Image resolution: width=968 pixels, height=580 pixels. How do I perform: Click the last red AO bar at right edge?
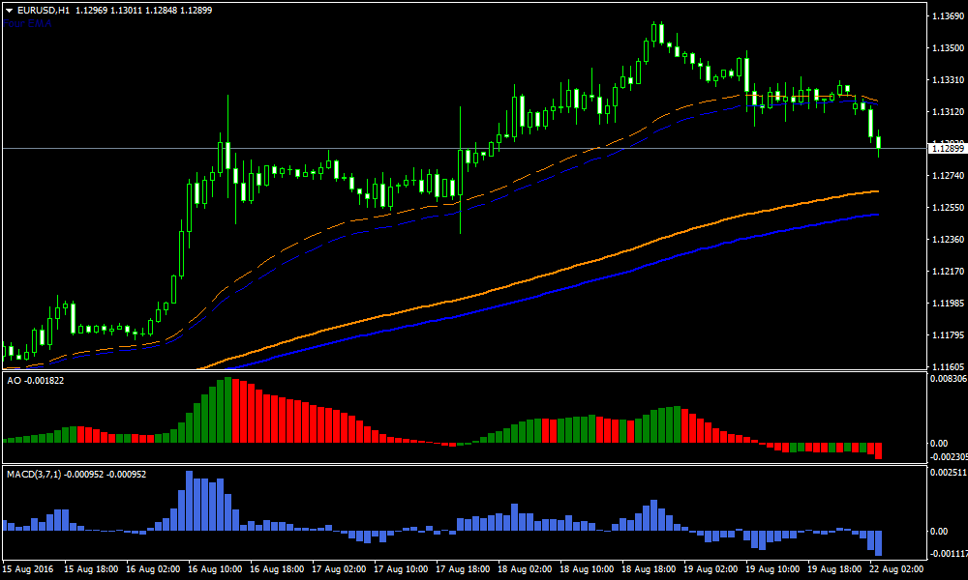click(879, 450)
